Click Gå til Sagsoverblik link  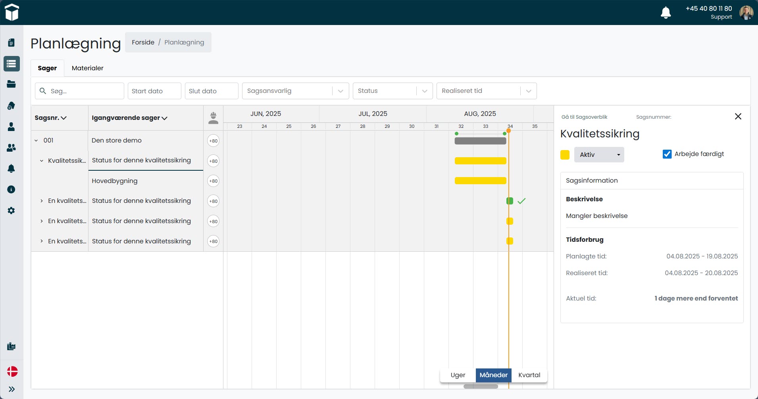click(x=584, y=117)
